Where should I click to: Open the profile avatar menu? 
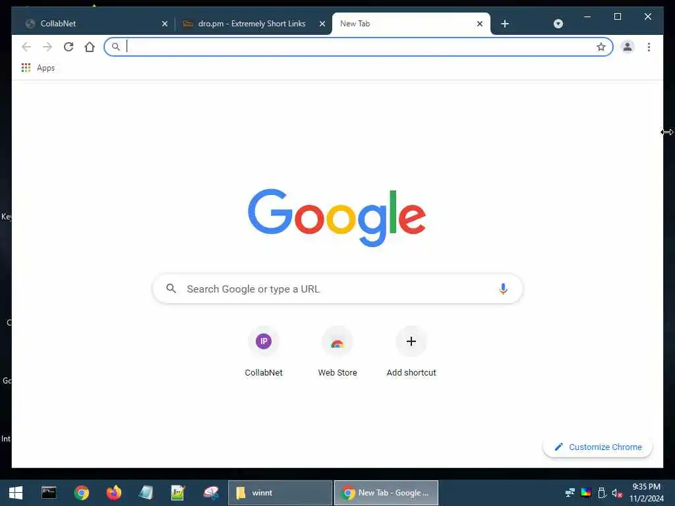pyautogui.click(x=628, y=47)
